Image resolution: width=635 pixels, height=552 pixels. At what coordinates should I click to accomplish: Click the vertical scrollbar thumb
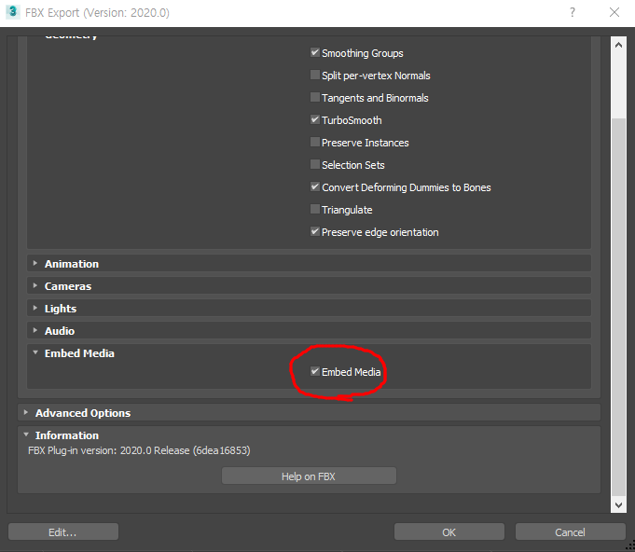coord(618,307)
